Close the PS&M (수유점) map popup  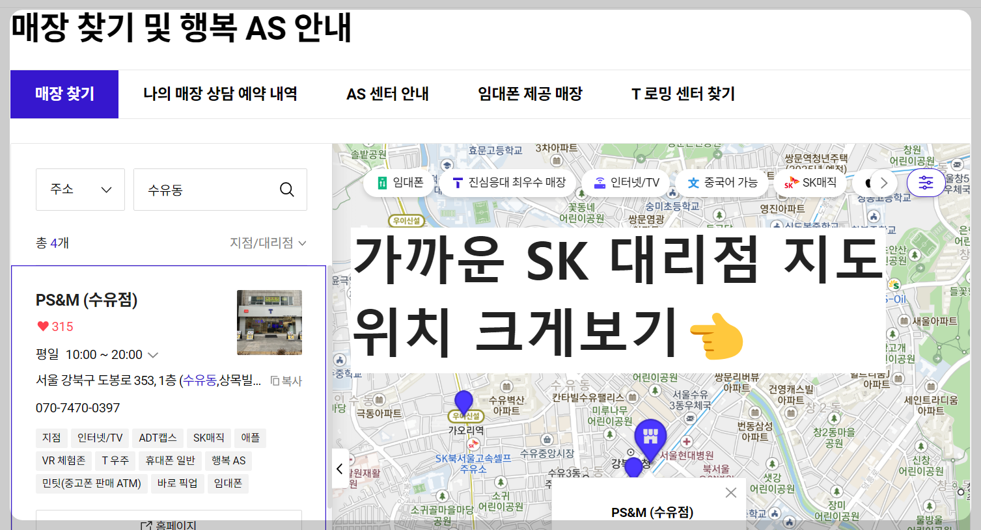[731, 492]
